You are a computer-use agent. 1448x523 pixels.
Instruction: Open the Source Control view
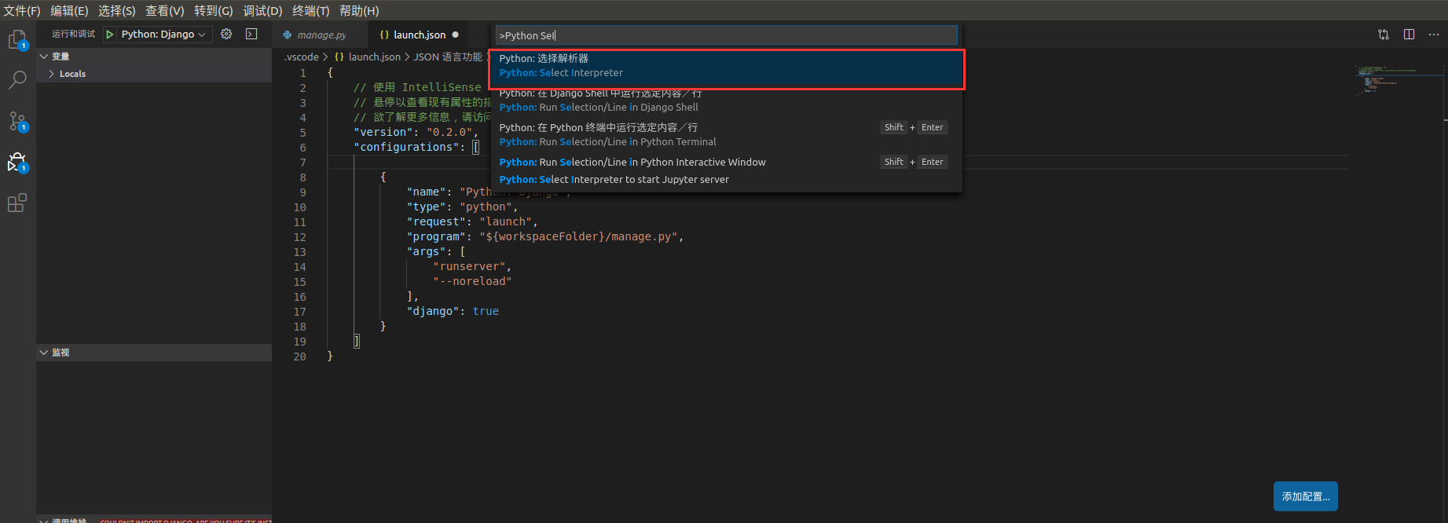click(x=17, y=121)
